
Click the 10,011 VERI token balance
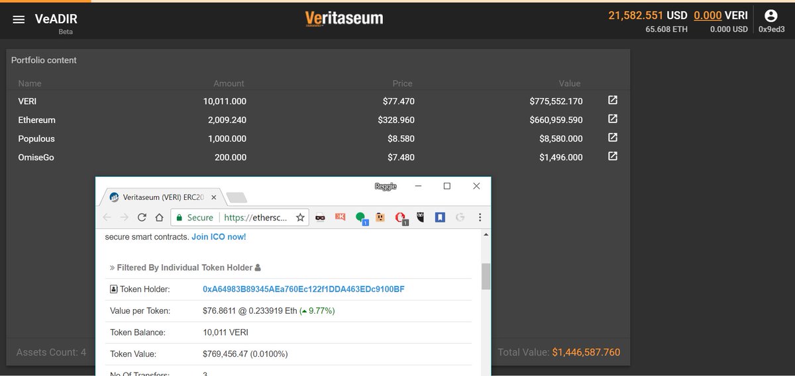225,332
